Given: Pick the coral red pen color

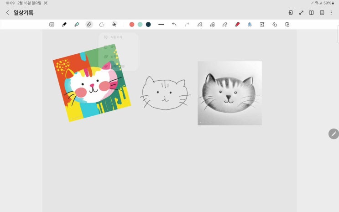Looking at the screenshot, I should click(x=132, y=25).
